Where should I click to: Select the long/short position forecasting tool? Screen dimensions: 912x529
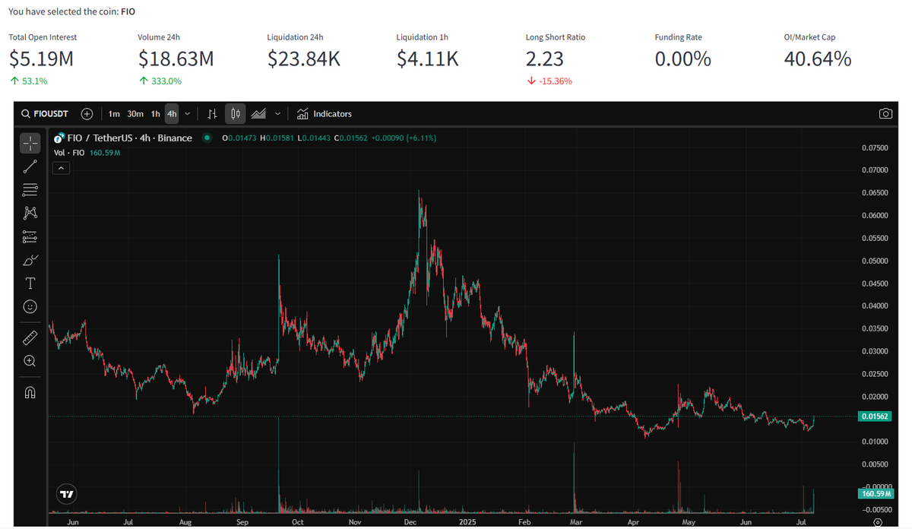(x=30, y=236)
